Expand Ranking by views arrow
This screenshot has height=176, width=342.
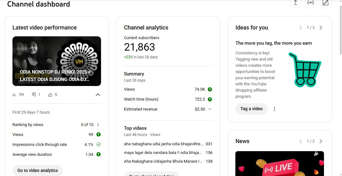(98, 125)
